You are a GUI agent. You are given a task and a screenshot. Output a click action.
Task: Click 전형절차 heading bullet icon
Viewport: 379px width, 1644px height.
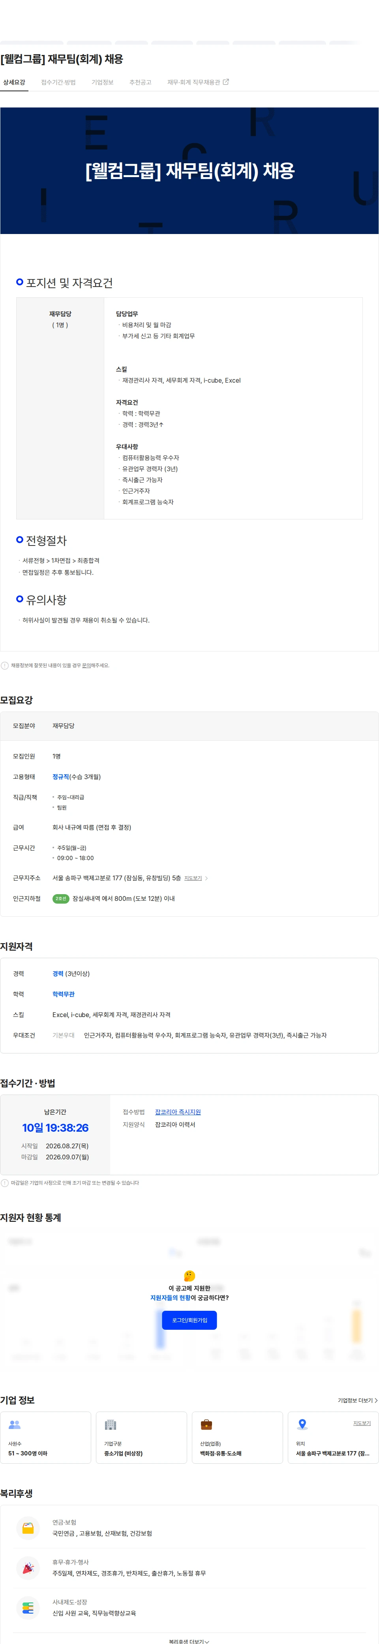tap(20, 539)
